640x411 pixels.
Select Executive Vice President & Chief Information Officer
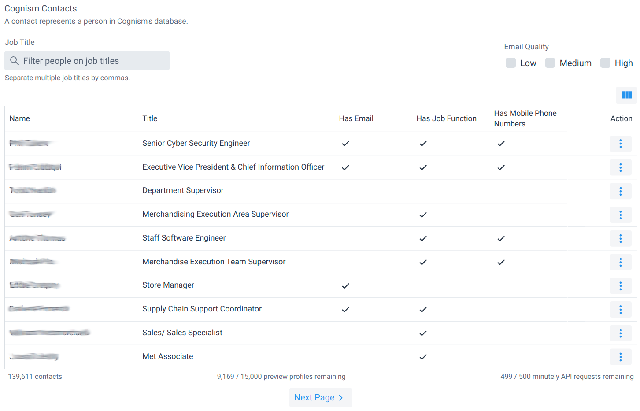(233, 167)
